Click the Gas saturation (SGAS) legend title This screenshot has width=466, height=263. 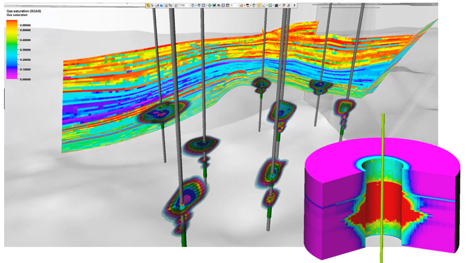(24, 11)
